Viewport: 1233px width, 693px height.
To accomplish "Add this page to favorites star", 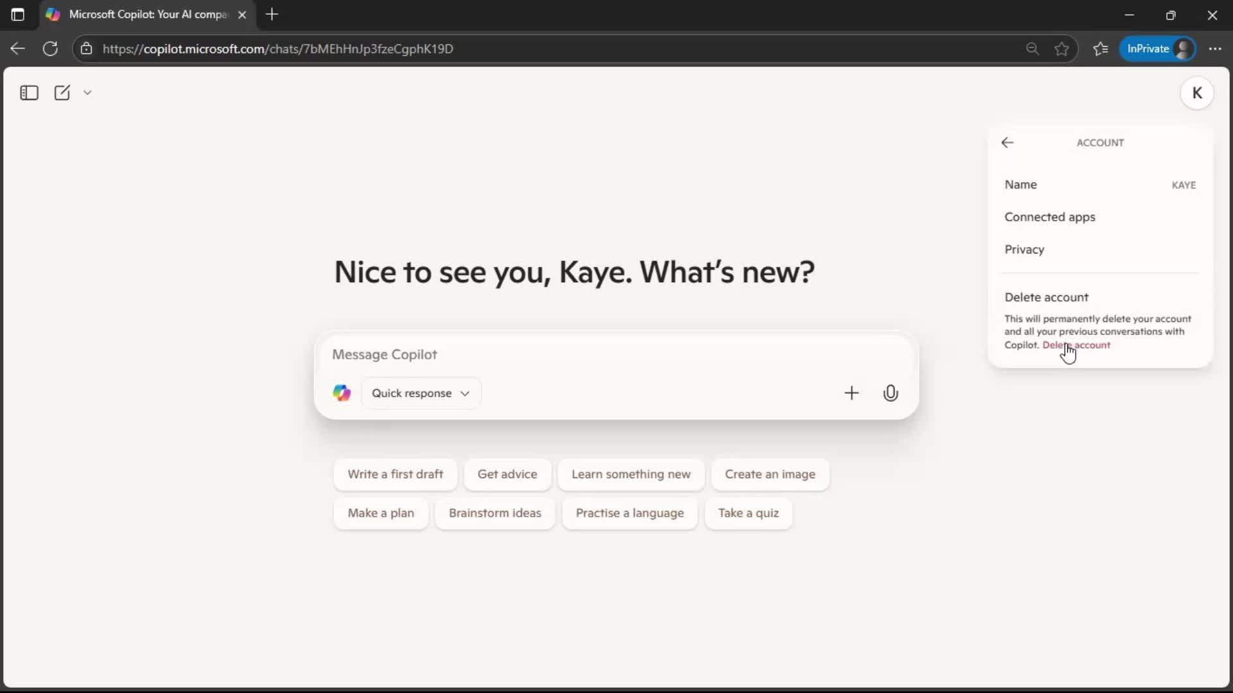I will click(1062, 49).
